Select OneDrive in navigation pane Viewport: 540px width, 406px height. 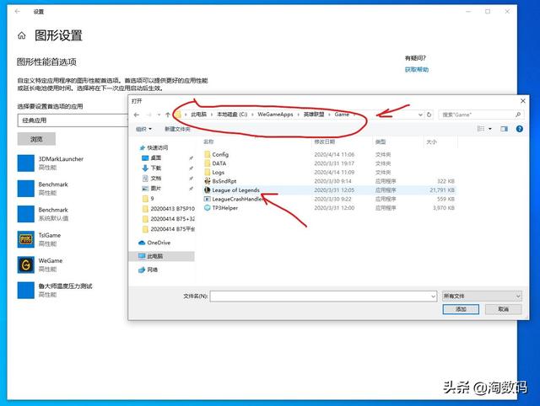pyautogui.click(x=154, y=243)
